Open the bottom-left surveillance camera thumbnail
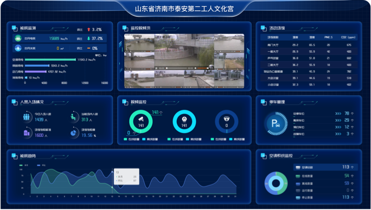 pos(139,80)
